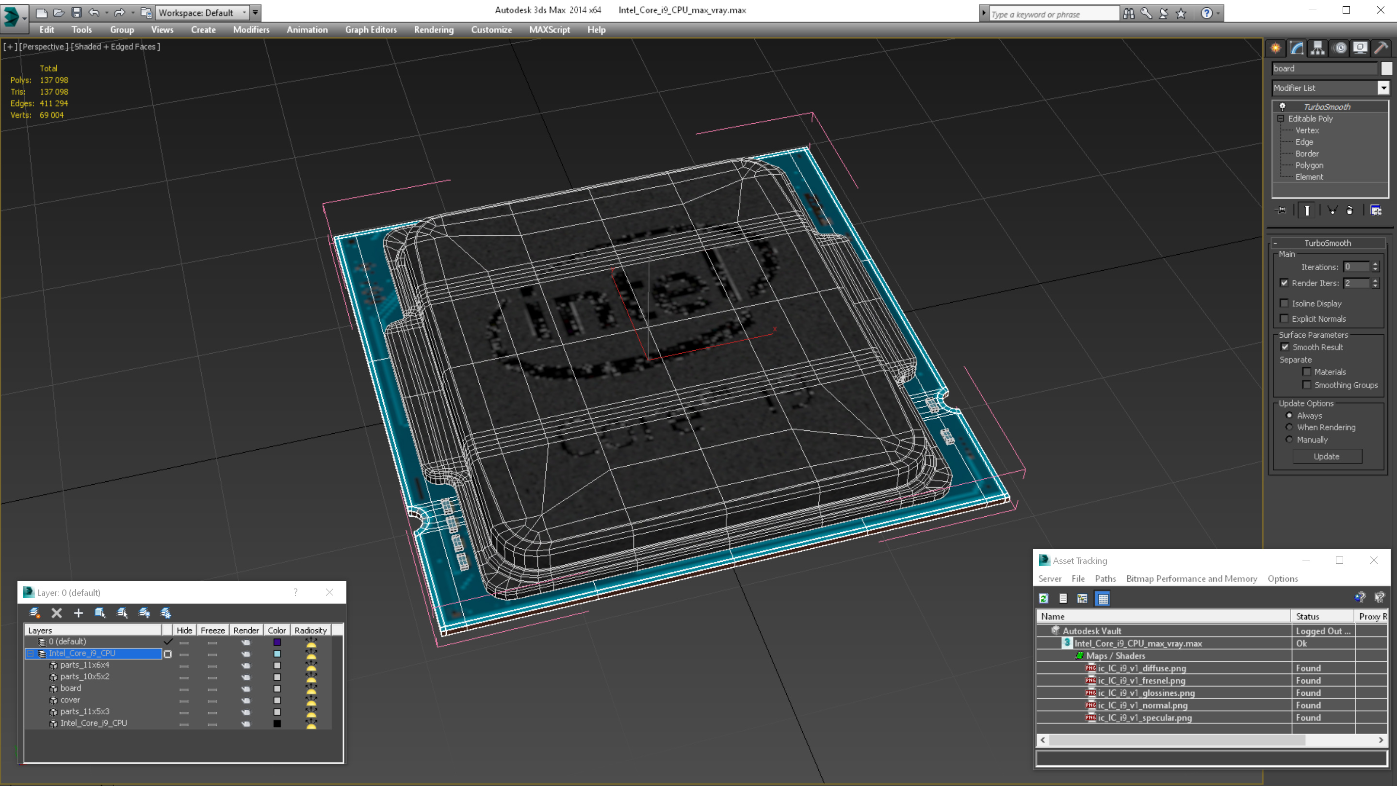
Task: Open the Hierarchy command panel tab
Action: [1318, 48]
